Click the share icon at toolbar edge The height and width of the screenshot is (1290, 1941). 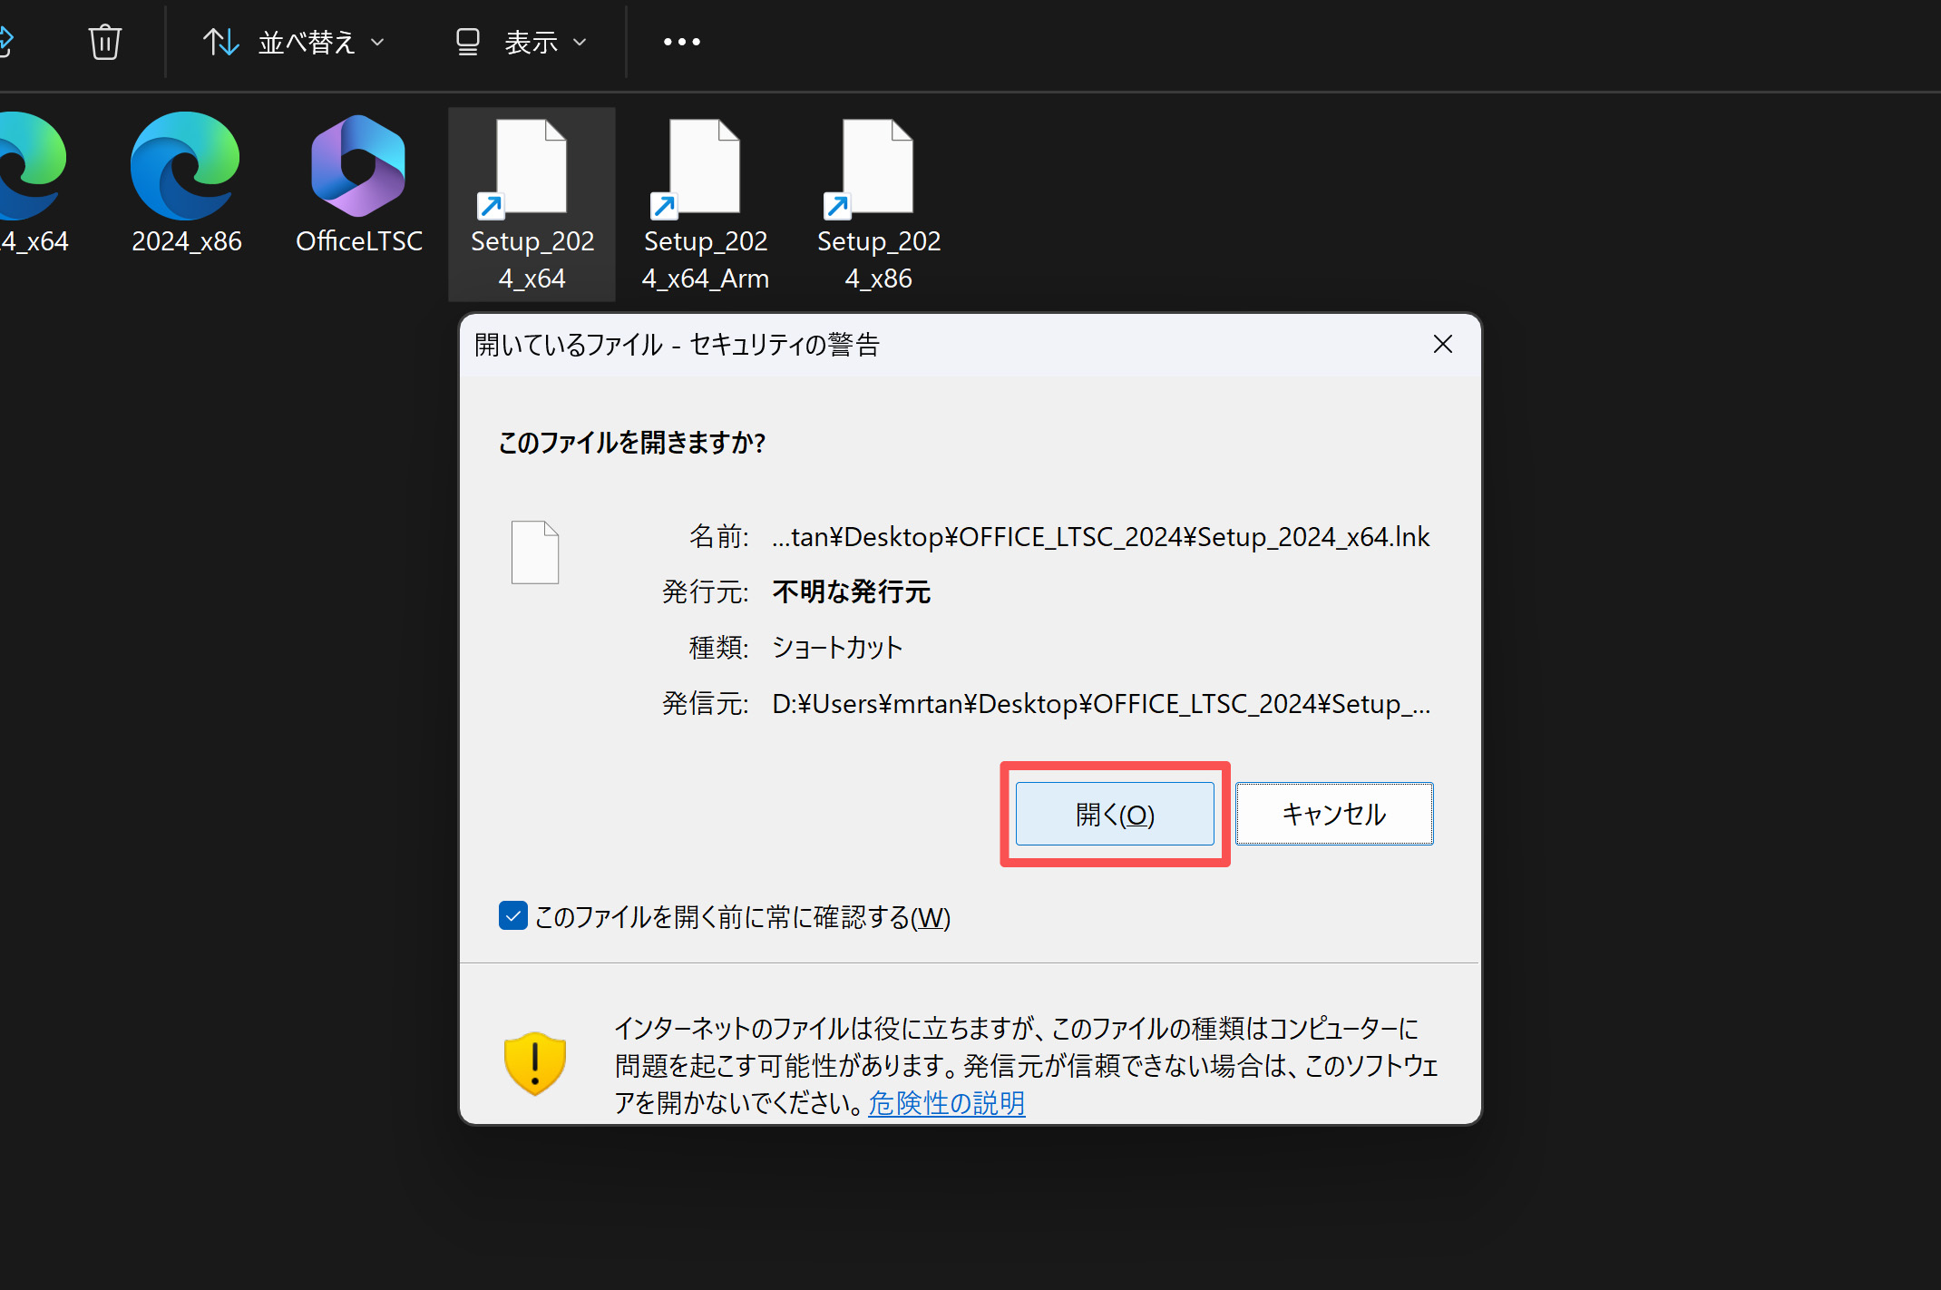pyautogui.click(x=5, y=42)
